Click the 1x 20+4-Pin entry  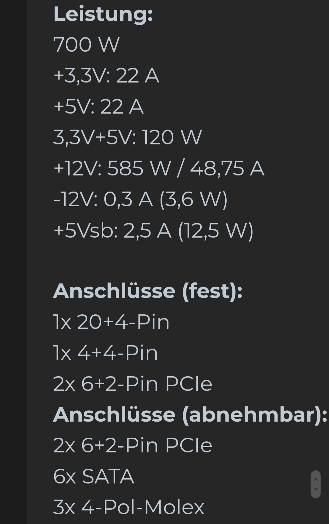(111, 322)
